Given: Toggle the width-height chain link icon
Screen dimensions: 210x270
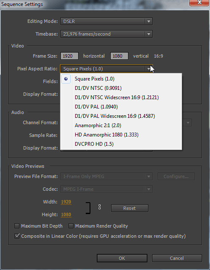Looking at the screenshot, I should tap(99, 207).
